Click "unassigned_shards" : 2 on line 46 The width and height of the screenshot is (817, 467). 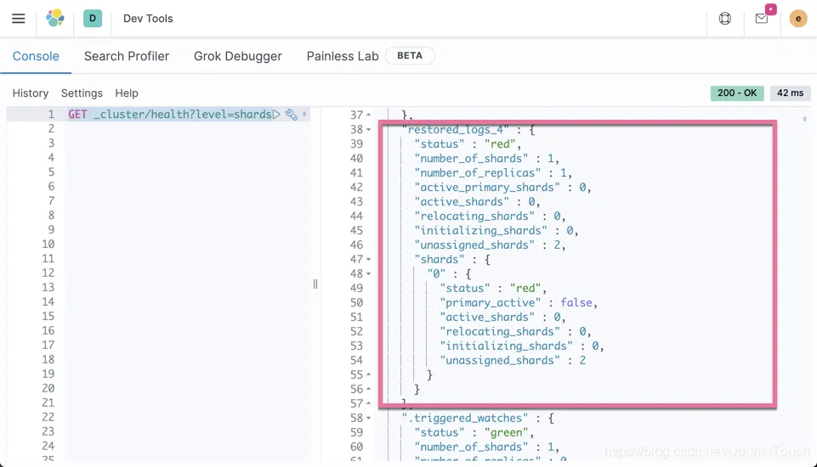coord(490,245)
